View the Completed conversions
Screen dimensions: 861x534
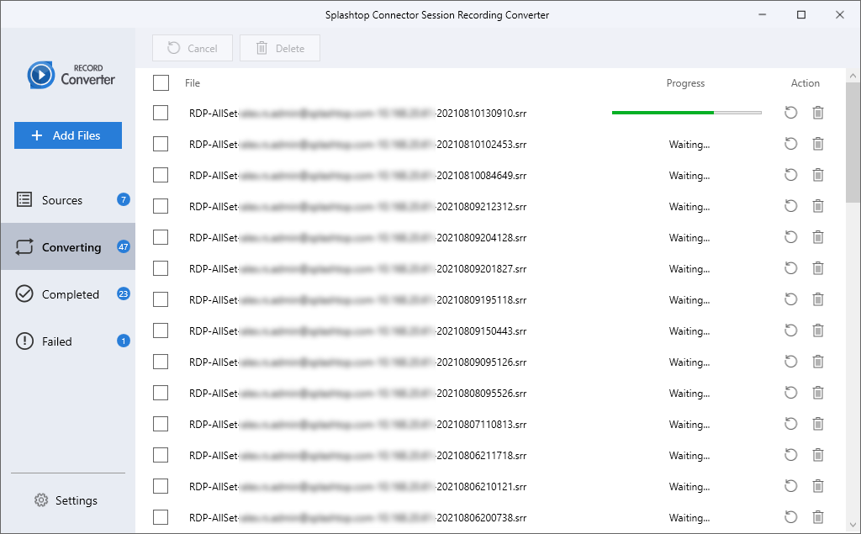coord(67,294)
